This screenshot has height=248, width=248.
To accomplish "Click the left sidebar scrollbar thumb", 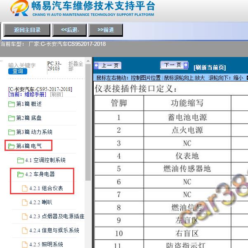I will pos(88,122).
